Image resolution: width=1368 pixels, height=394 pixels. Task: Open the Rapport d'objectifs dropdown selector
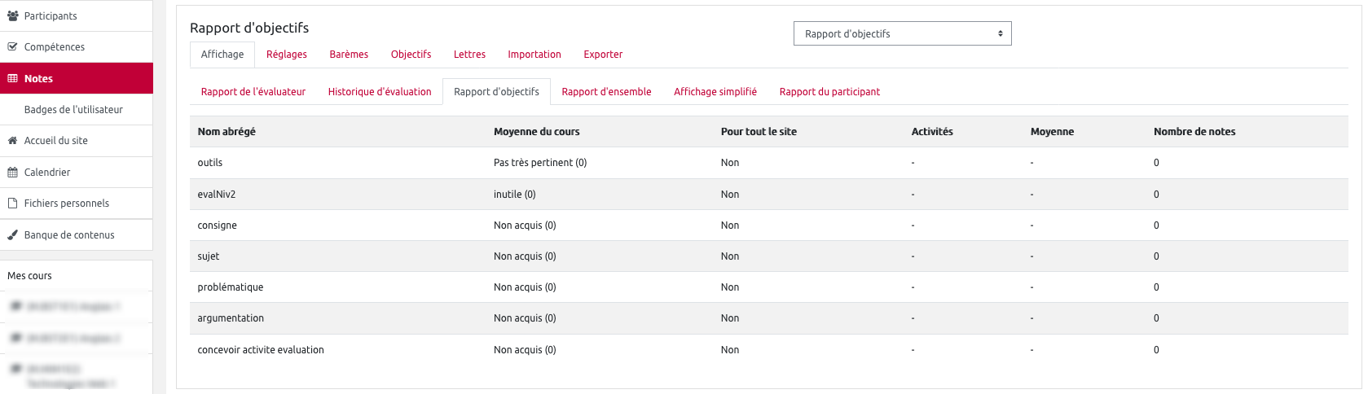[x=902, y=33]
